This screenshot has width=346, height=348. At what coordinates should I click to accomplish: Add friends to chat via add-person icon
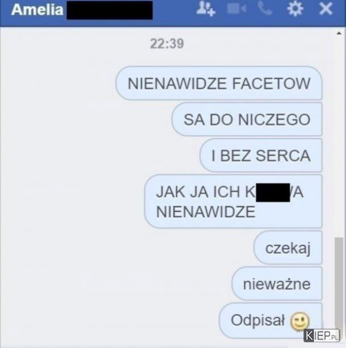206,9
